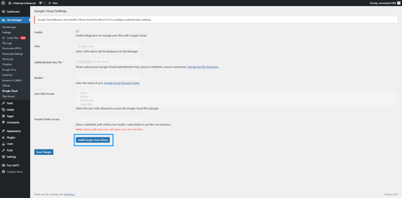This screenshot has height=198, width=402.
Task: Select Editor in User Role Access list
Action: click(x=84, y=93)
